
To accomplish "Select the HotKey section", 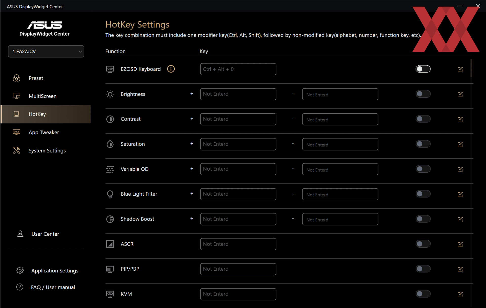I will tap(46, 114).
